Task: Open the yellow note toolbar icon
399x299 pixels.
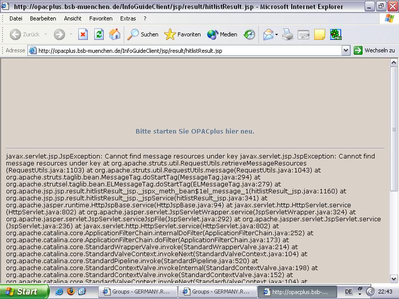Action: tap(319, 34)
